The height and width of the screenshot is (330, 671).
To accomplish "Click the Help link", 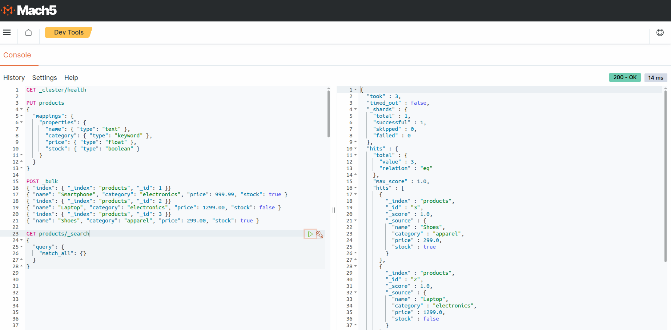I will [x=71, y=78].
